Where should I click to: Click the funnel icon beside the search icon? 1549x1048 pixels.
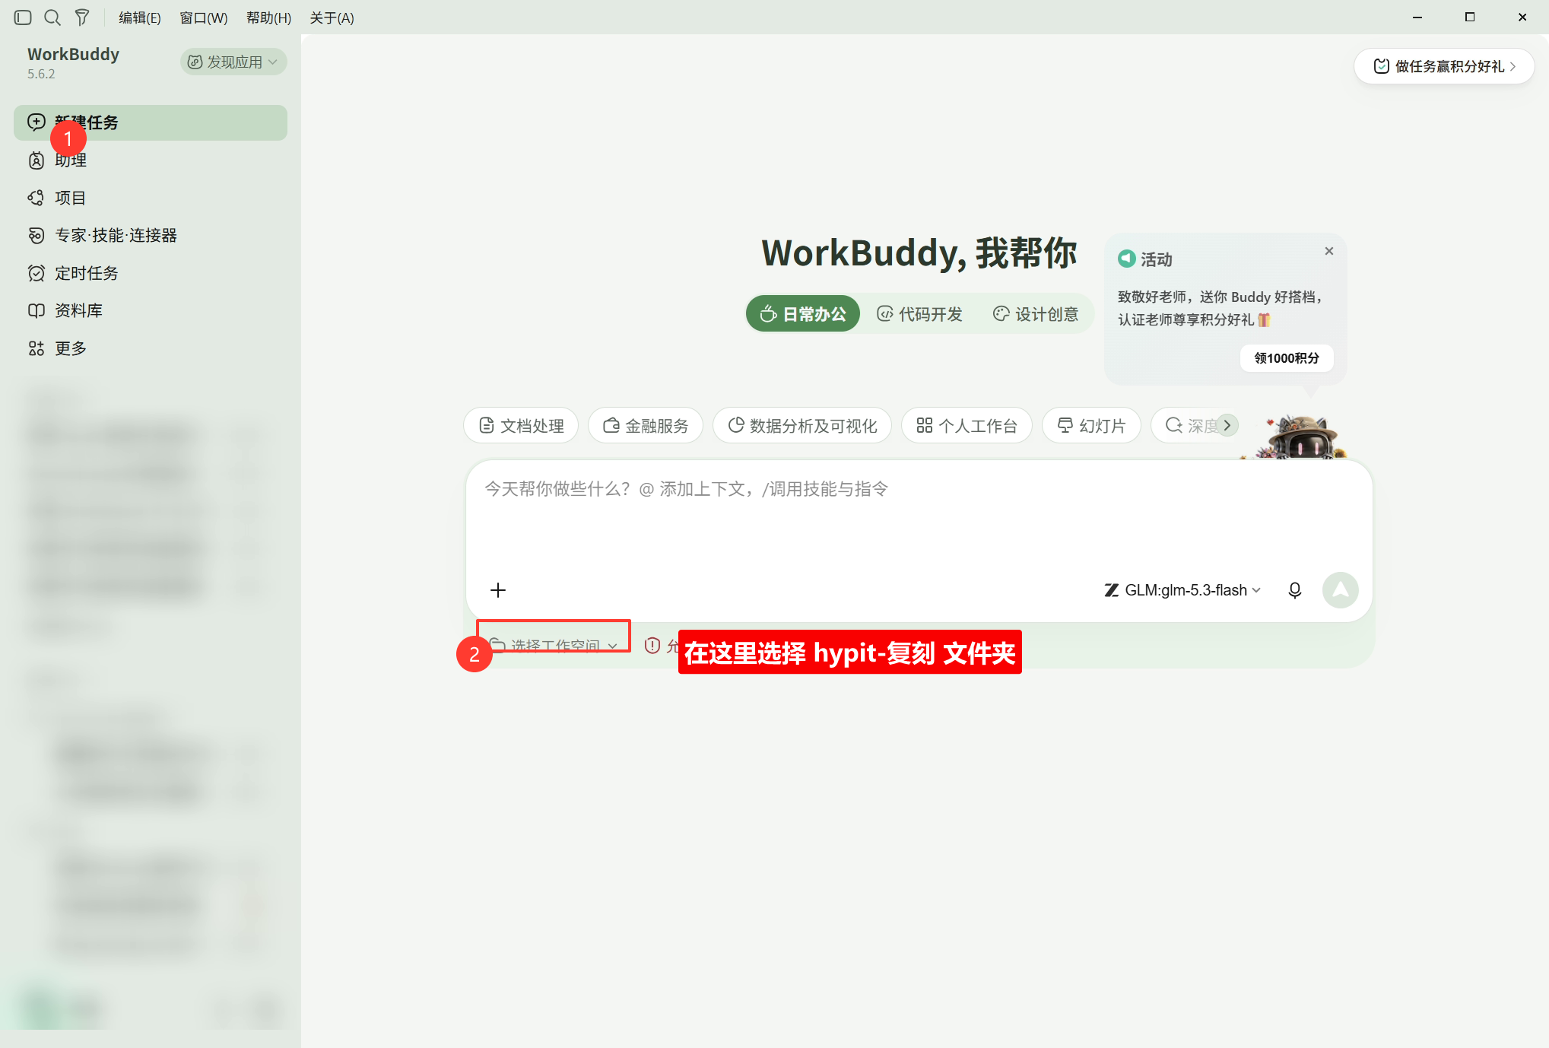click(82, 17)
